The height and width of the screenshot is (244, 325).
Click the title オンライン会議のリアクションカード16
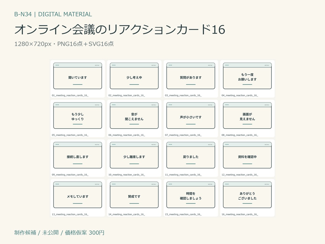tap(120, 30)
